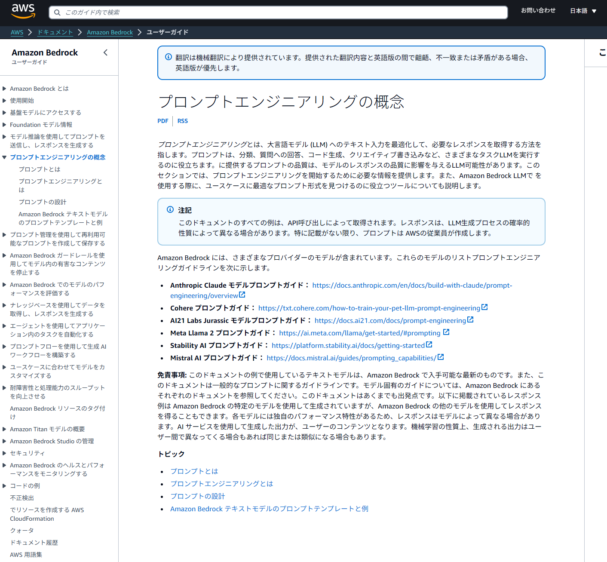Click Amazon Bedrock breadcrumb link

[110, 32]
